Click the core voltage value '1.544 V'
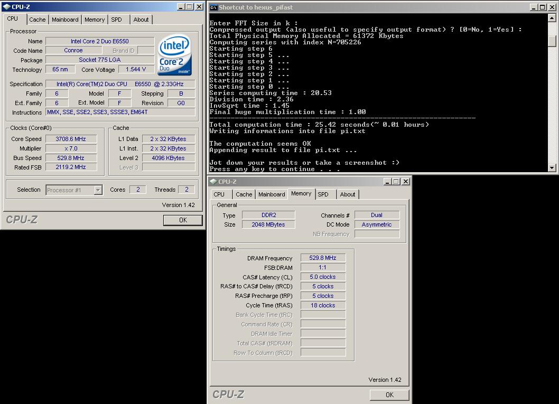Screen dimensions: 559x404 (136, 69)
